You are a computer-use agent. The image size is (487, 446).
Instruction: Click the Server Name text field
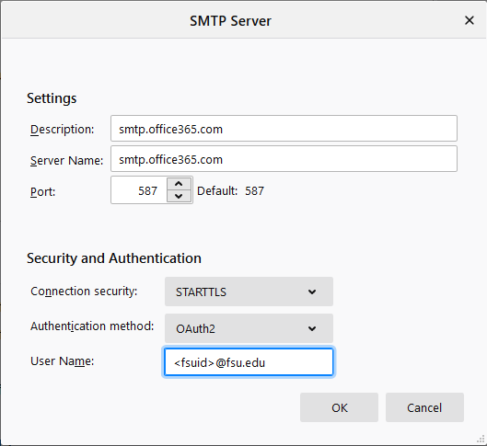point(284,159)
